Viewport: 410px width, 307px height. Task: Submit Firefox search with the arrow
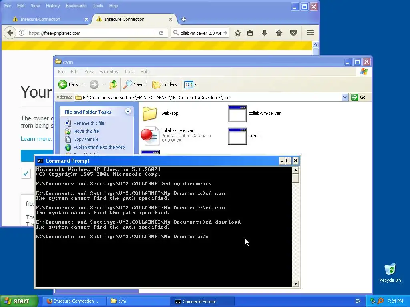click(225, 33)
